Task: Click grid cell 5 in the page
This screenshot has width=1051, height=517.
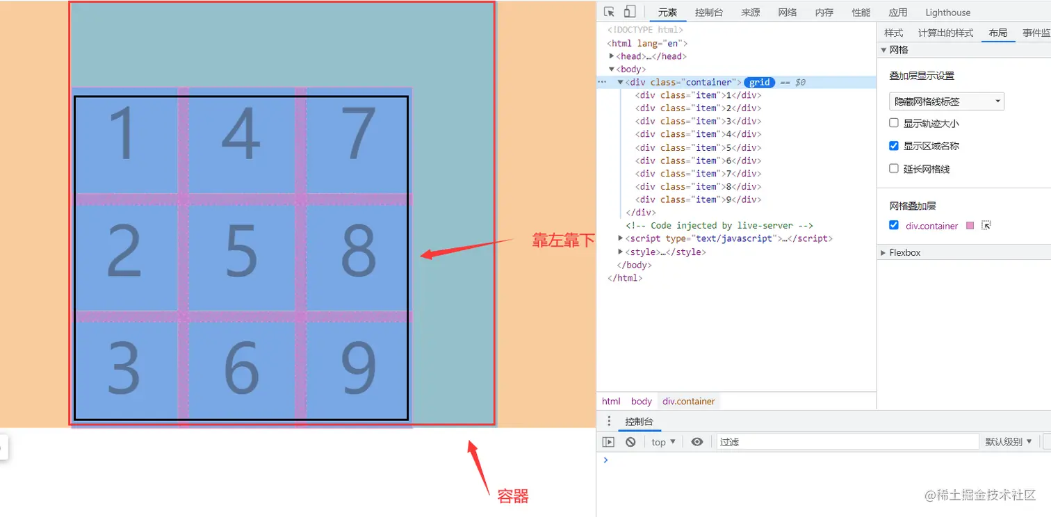Action: coord(241,252)
